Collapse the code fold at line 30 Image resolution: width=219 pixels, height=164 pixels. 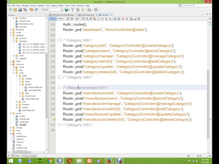(x=59, y=87)
